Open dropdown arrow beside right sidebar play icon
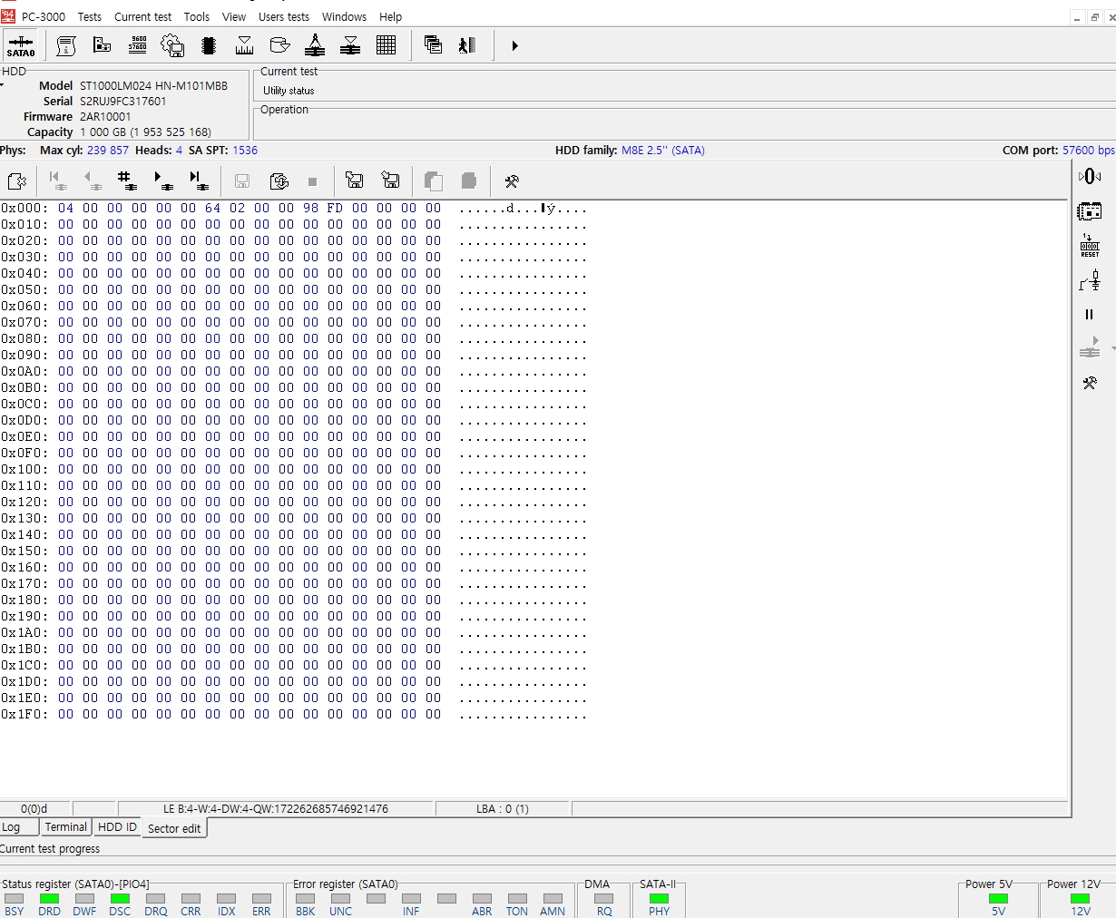 (1112, 348)
